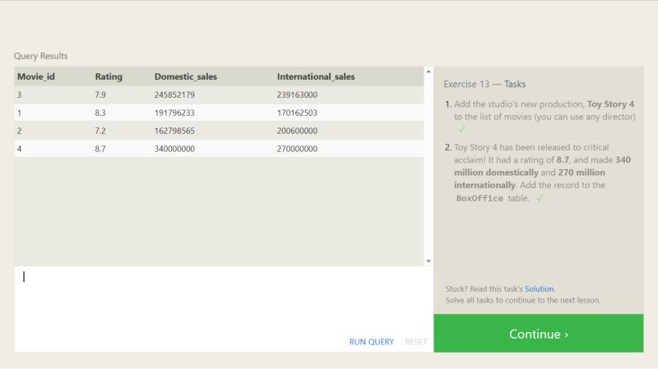Click the RESET button

coord(416,342)
